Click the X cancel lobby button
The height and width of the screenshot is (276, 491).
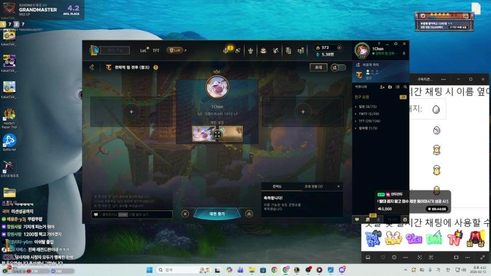click(185, 214)
